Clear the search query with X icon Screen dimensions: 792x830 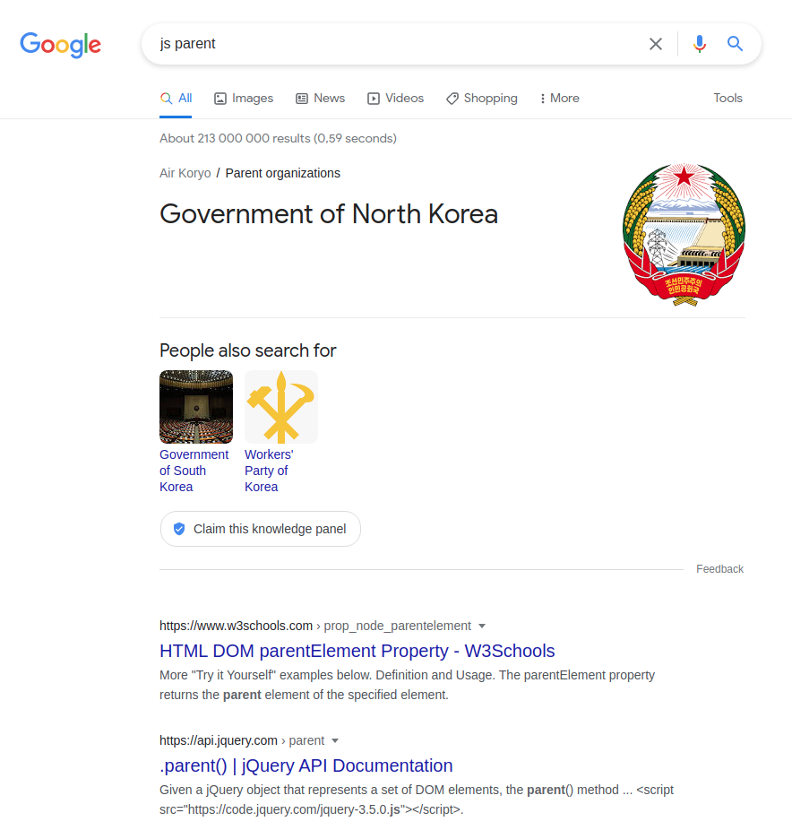[x=656, y=44]
